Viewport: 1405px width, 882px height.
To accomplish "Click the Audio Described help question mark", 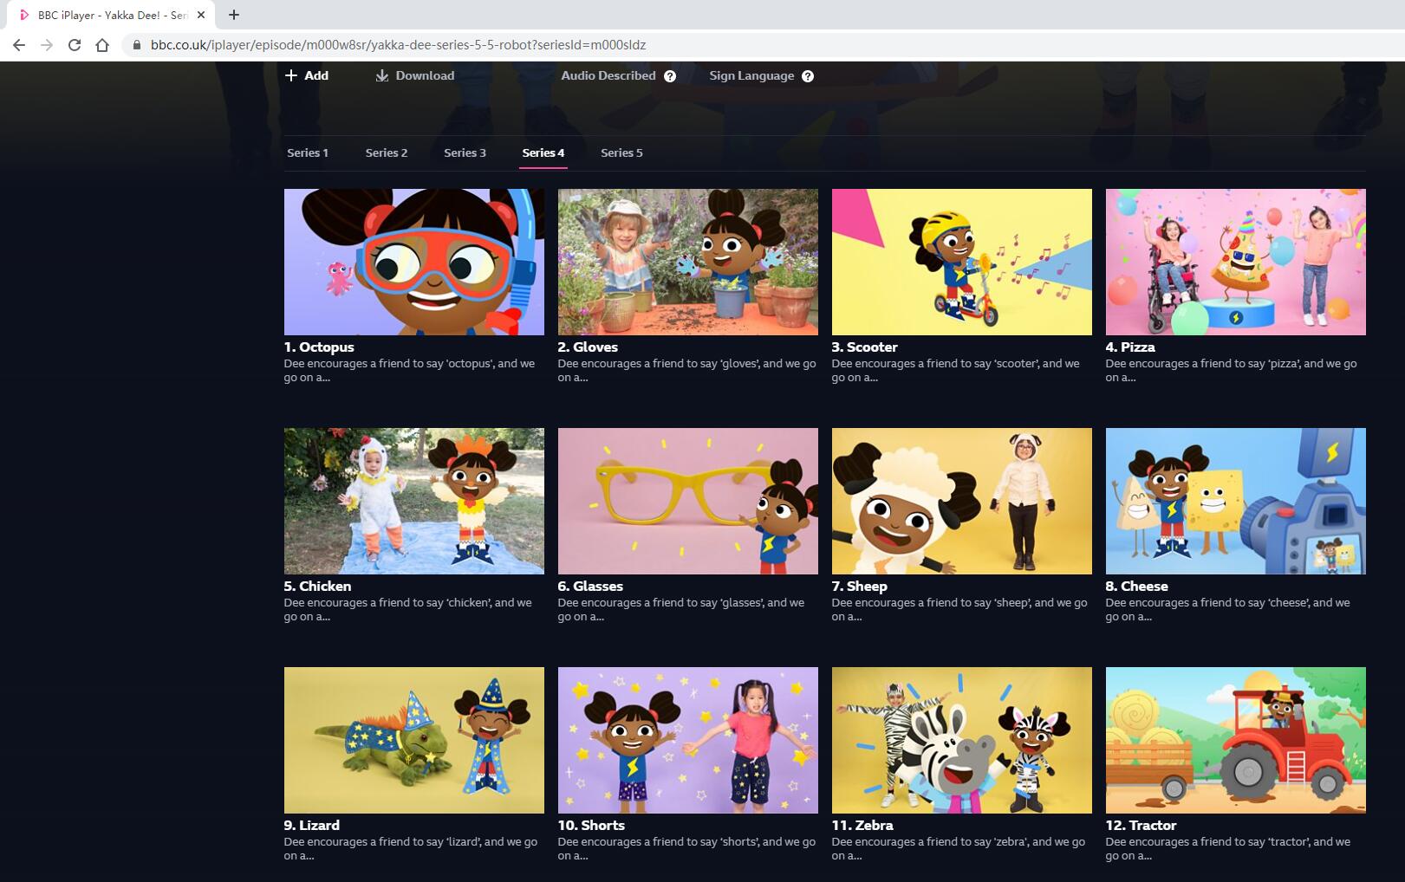I will (670, 76).
